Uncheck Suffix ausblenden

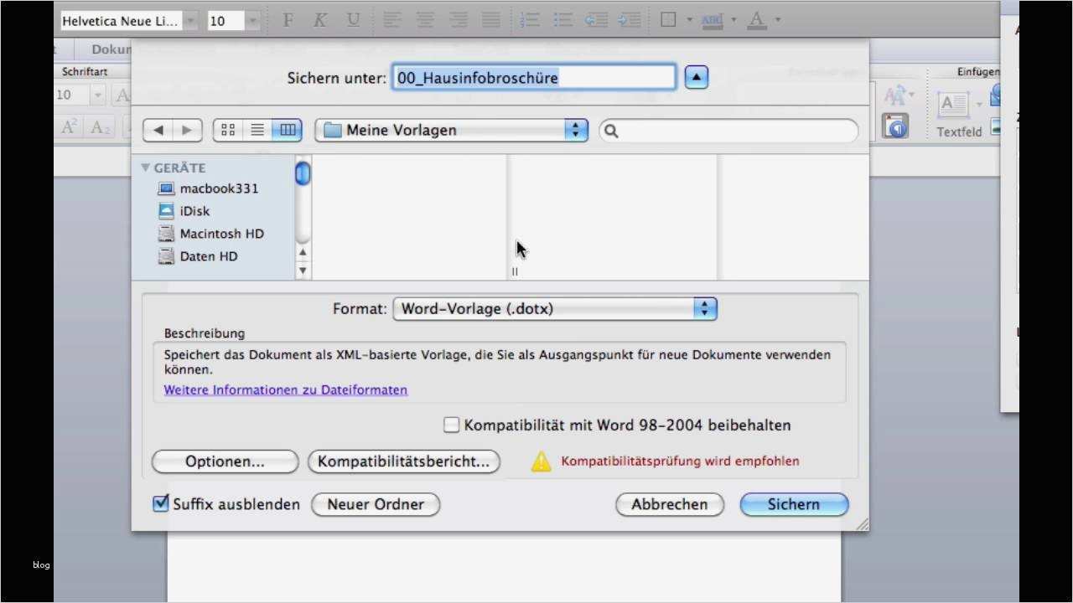click(160, 503)
